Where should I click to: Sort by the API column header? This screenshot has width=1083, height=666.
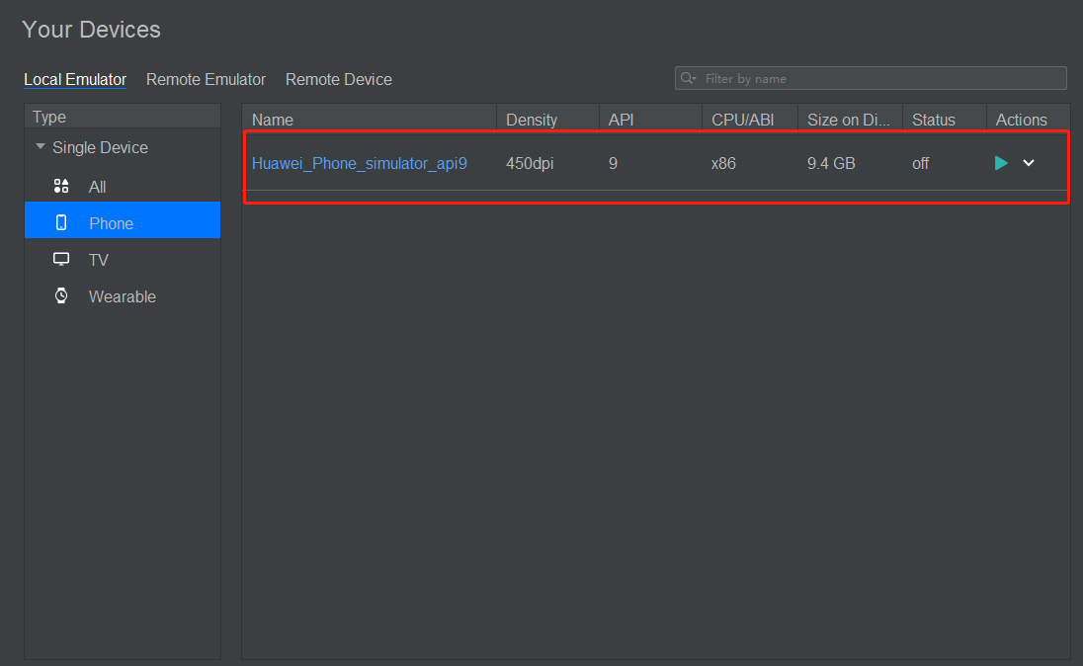click(x=650, y=119)
